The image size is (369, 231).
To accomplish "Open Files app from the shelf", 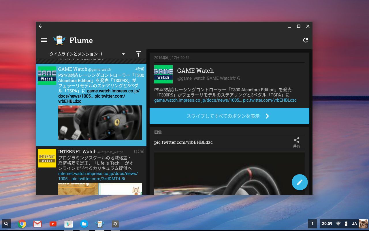I will [84, 224].
